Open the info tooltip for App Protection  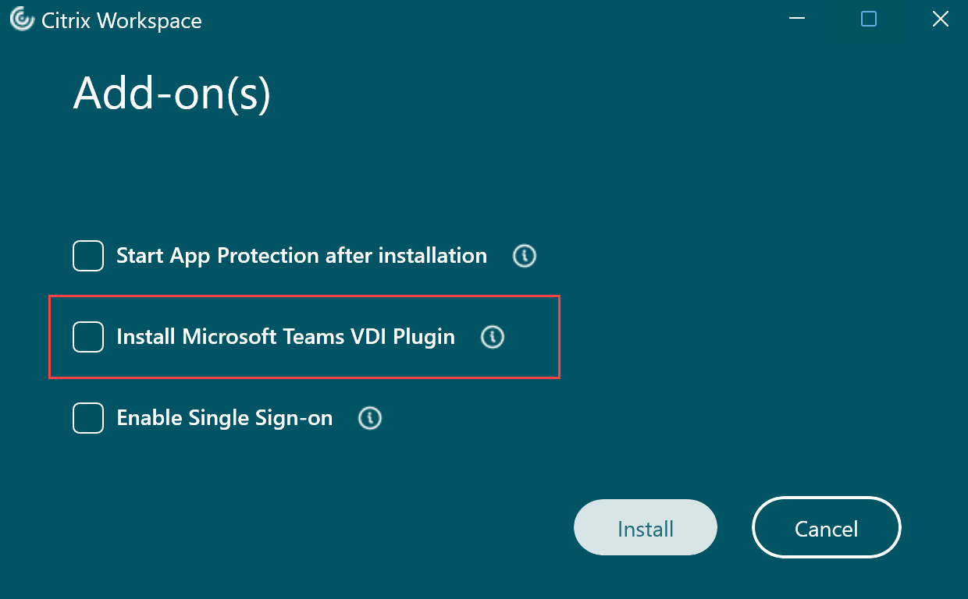pyautogui.click(x=524, y=256)
